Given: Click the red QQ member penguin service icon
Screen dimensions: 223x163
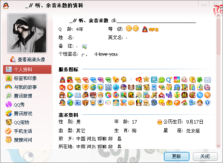Looking at the screenshot, I should click(63, 80).
